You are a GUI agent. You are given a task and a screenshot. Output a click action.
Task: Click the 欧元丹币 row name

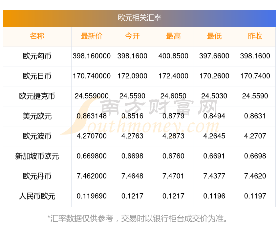[37, 176]
